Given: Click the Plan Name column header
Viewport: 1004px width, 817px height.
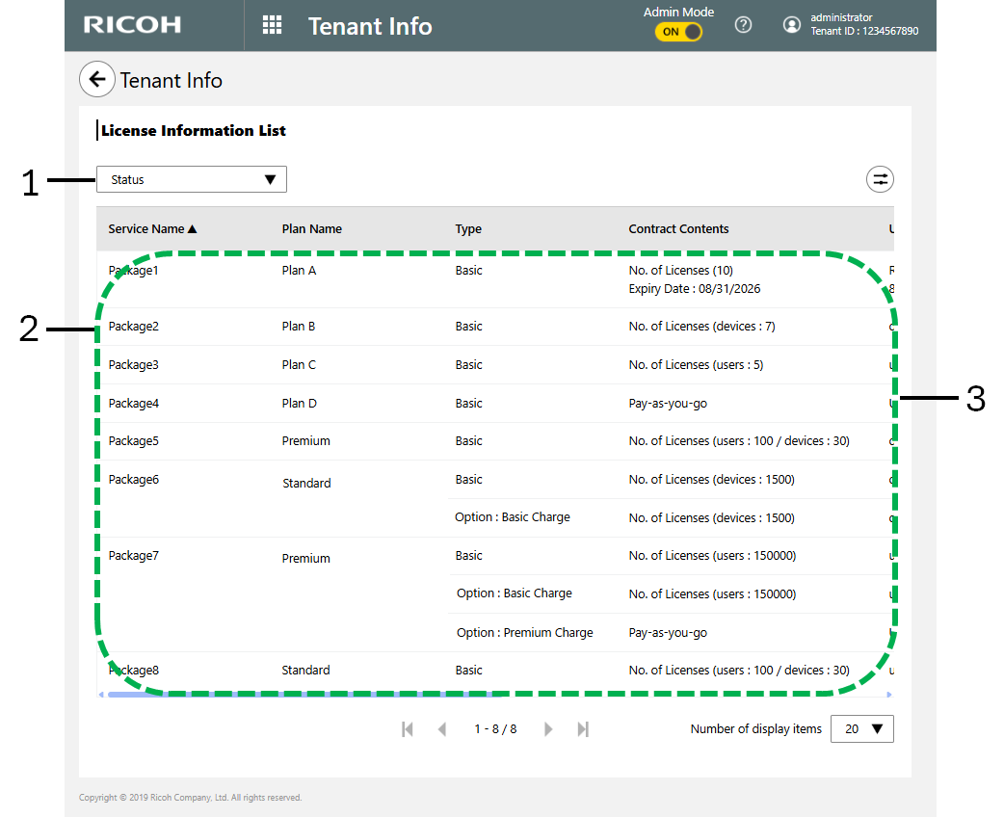Looking at the screenshot, I should (311, 229).
